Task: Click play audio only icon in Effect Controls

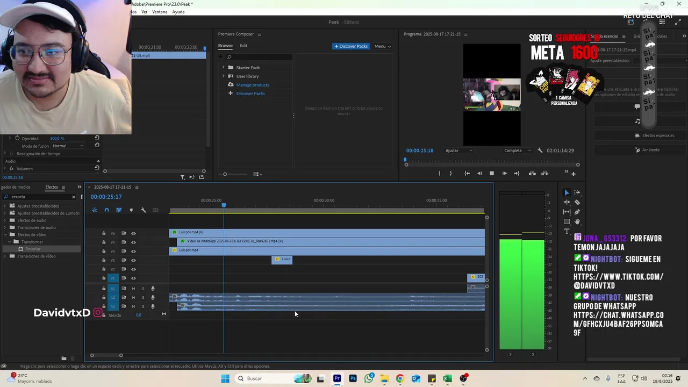Action: (x=192, y=177)
